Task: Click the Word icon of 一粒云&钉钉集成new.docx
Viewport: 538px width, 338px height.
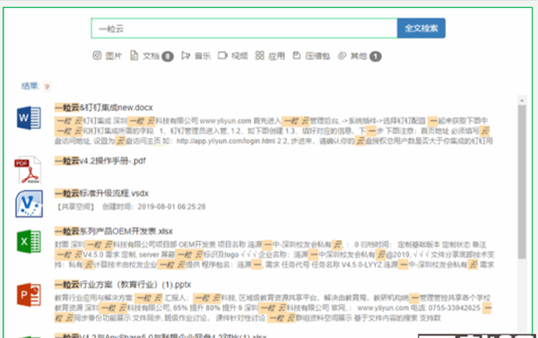Action: tap(29, 117)
